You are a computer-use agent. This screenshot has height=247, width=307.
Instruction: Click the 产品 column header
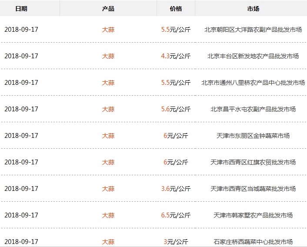click(x=108, y=9)
